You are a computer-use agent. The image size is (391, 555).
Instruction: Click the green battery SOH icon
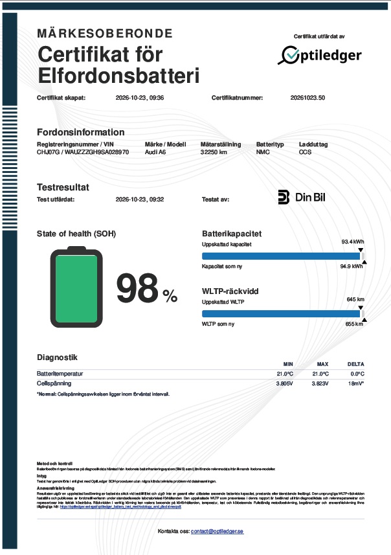tap(76, 287)
